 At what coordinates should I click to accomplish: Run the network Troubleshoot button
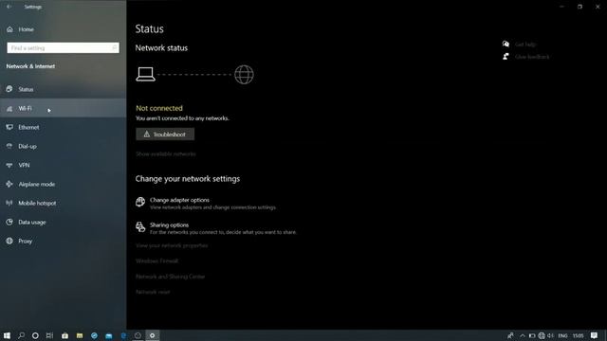(x=165, y=135)
